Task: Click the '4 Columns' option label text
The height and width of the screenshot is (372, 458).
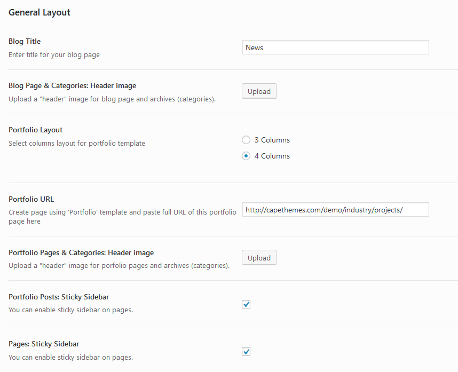Action: pos(272,156)
